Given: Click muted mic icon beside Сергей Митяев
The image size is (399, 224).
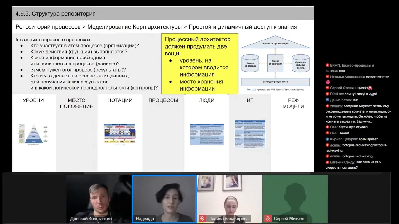Looking at the screenshot, I should click(x=268, y=219).
